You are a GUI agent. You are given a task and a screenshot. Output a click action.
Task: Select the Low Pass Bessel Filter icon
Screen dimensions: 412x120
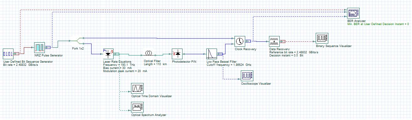[212, 54]
